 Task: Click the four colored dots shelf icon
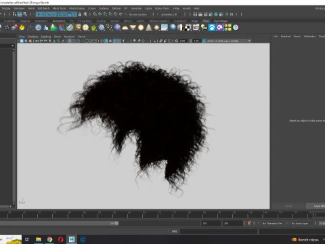(x=227, y=28)
